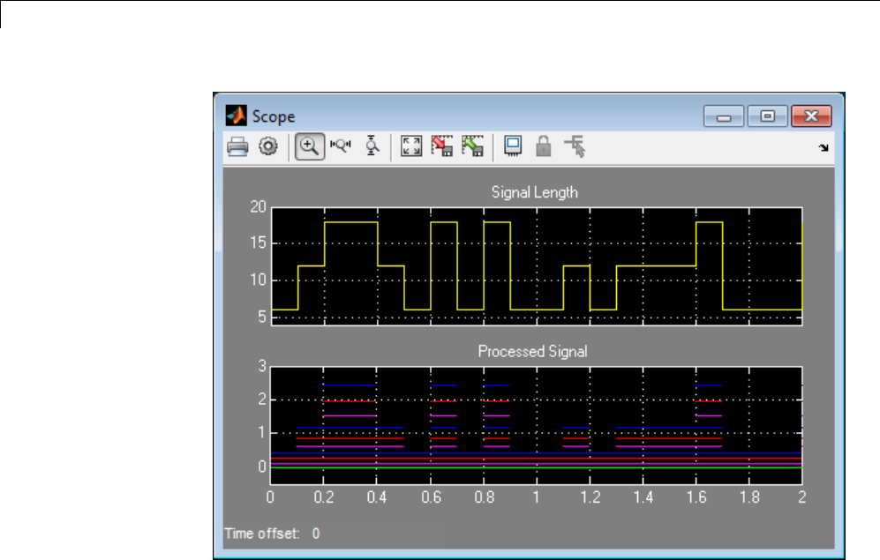
Task: Click Restore saved axes settings icon
Action: [472, 147]
